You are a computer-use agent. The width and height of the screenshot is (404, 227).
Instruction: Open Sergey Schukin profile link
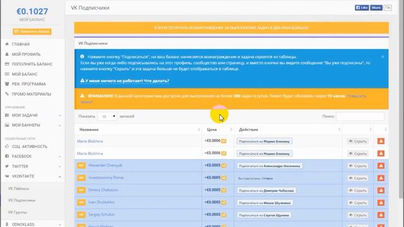(101, 214)
